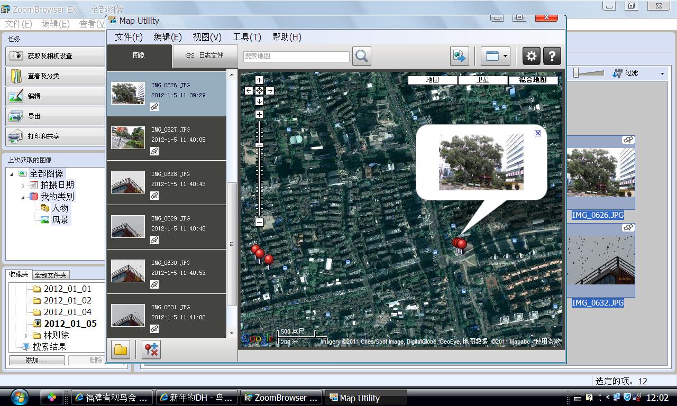Image resolution: width=677 pixels, height=406 pixels.
Task: Click the map search magnifier button
Action: (x=362, y=56)
